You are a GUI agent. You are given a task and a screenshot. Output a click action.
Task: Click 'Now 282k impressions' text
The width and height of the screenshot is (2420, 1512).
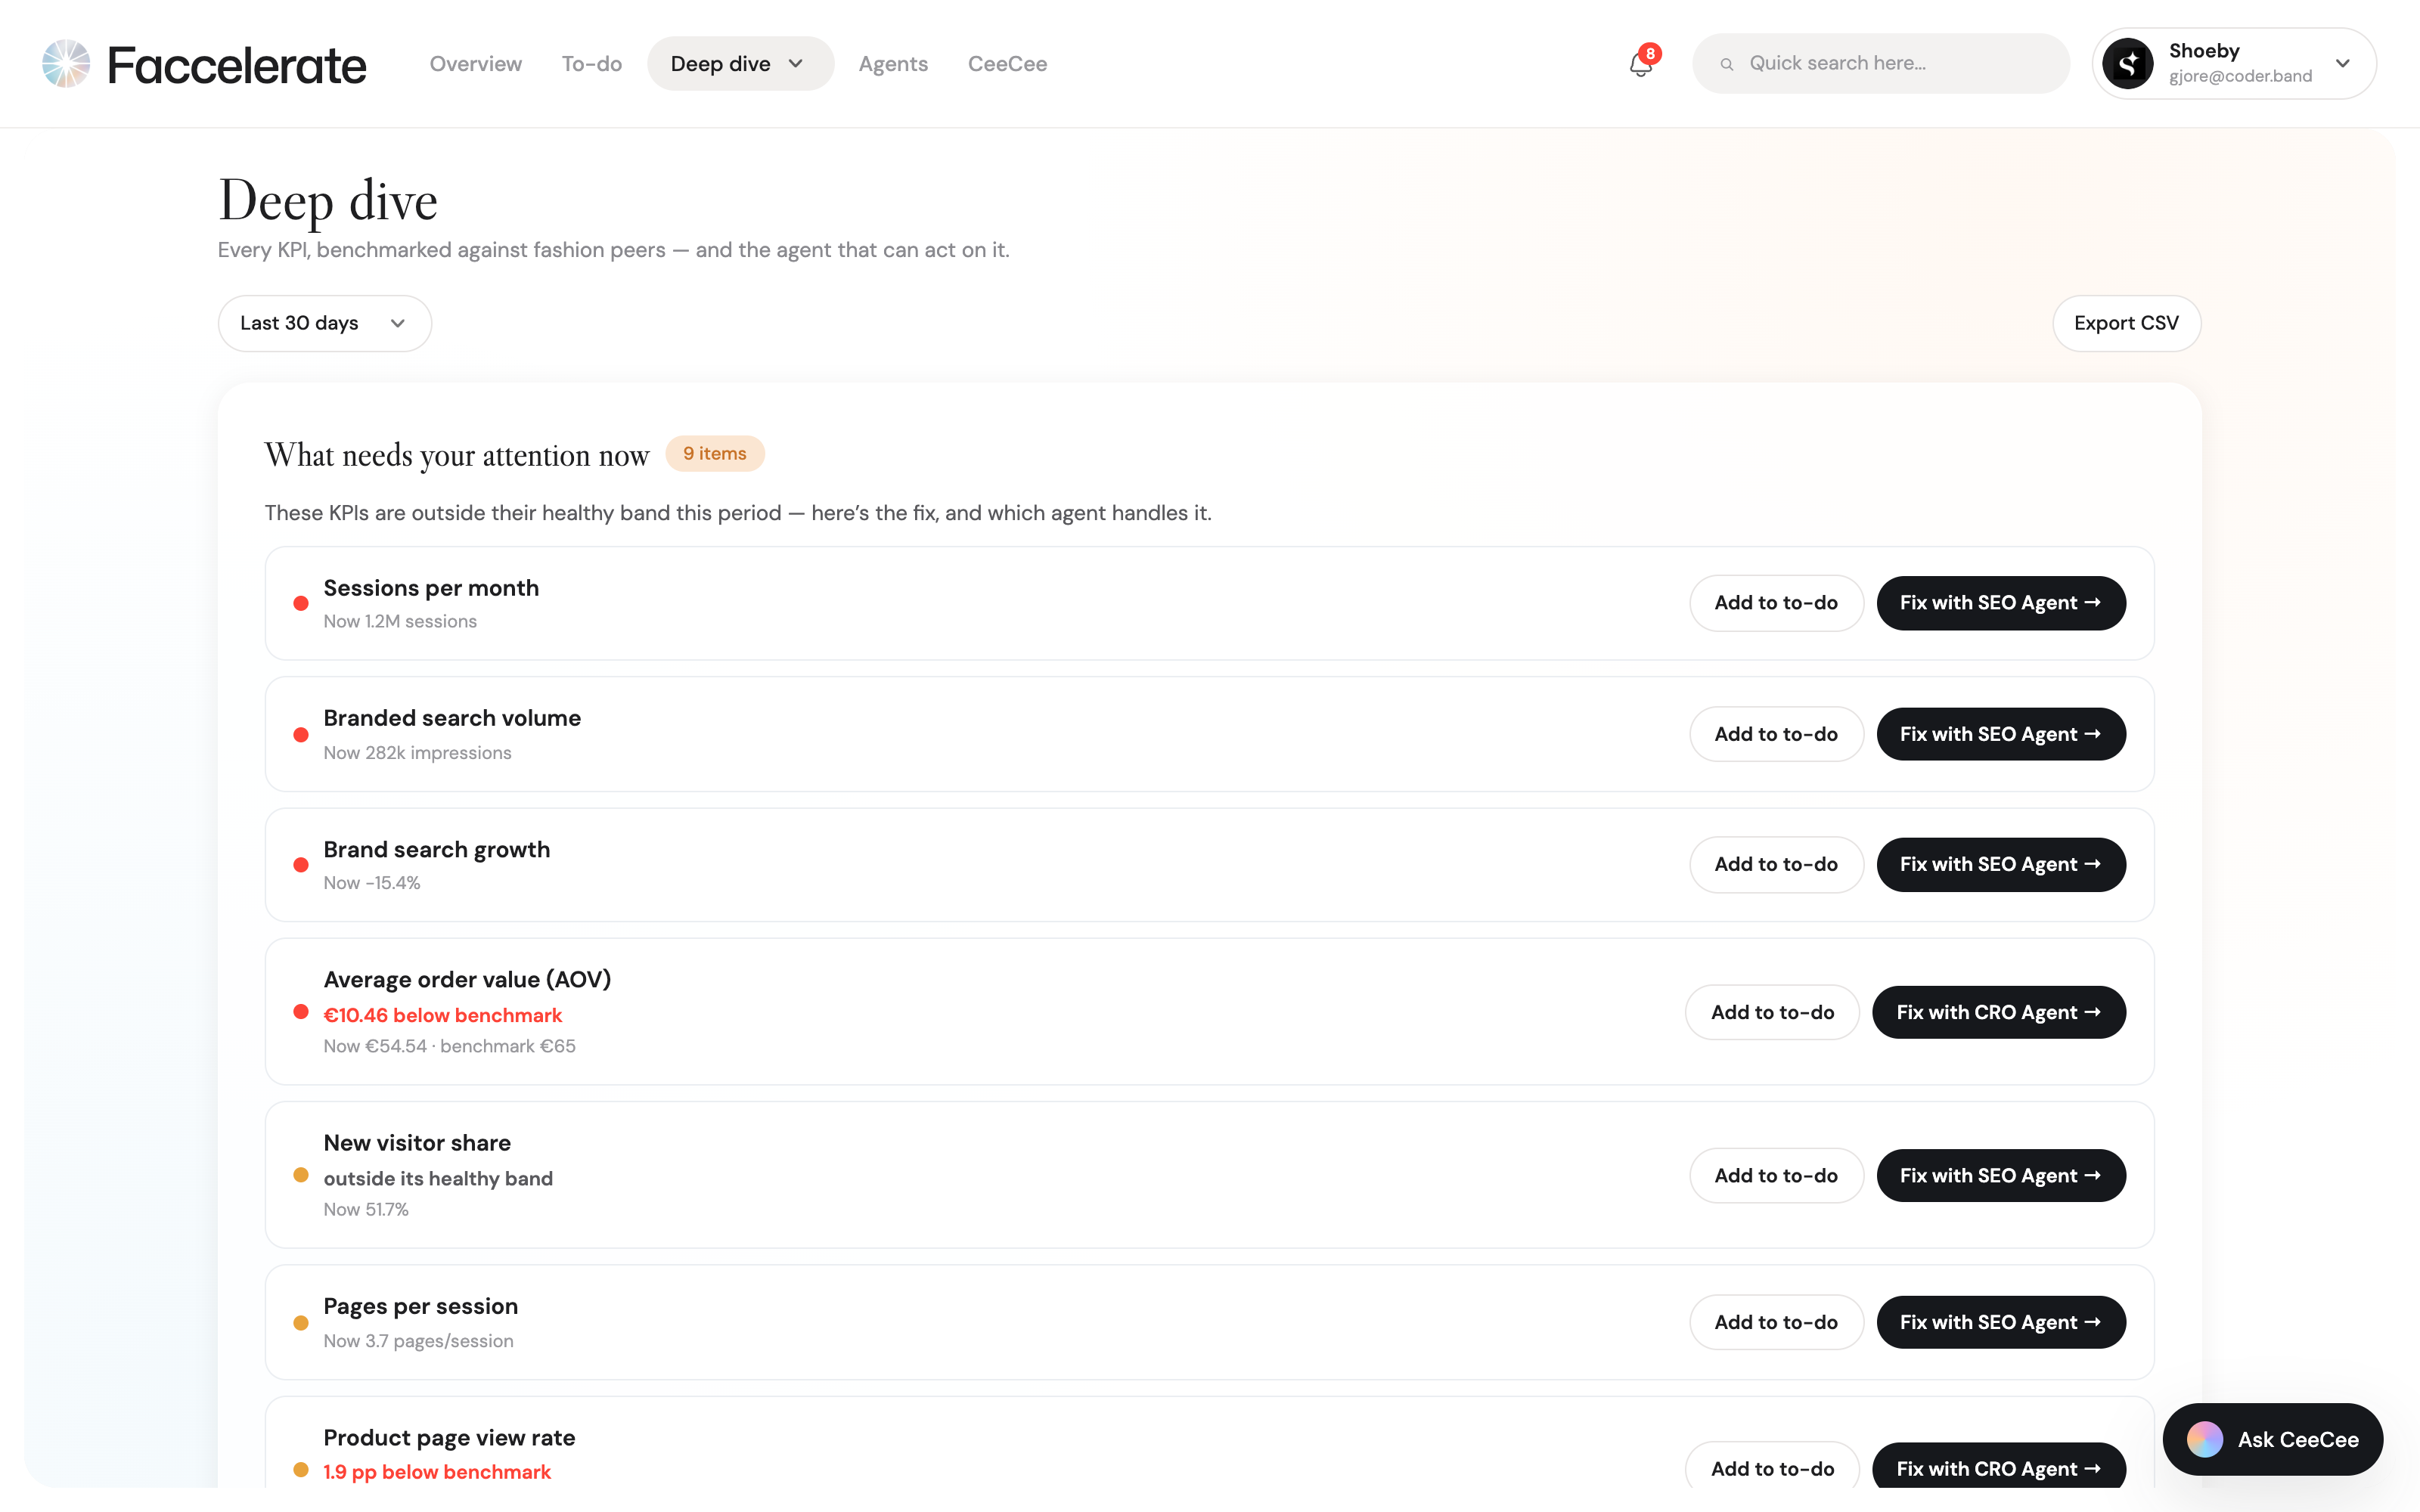point(417,753)
